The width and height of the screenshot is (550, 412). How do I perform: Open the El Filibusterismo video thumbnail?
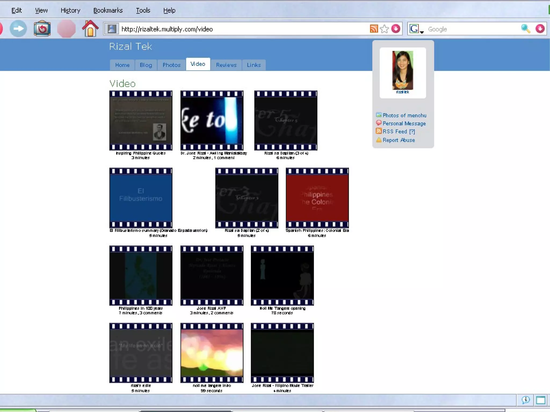[x=141, y=198]
